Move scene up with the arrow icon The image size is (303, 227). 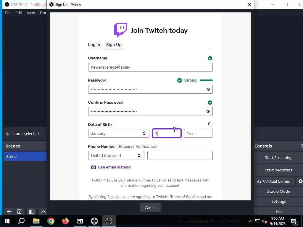43,212
